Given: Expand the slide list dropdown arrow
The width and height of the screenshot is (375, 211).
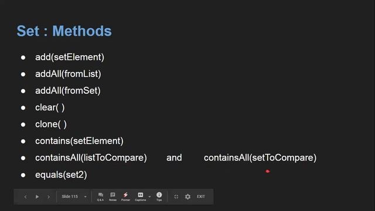Looking at the screenshot, I should [x=86, y=197].
